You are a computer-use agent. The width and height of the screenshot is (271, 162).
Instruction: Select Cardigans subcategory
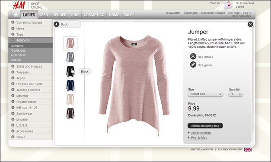18,50
